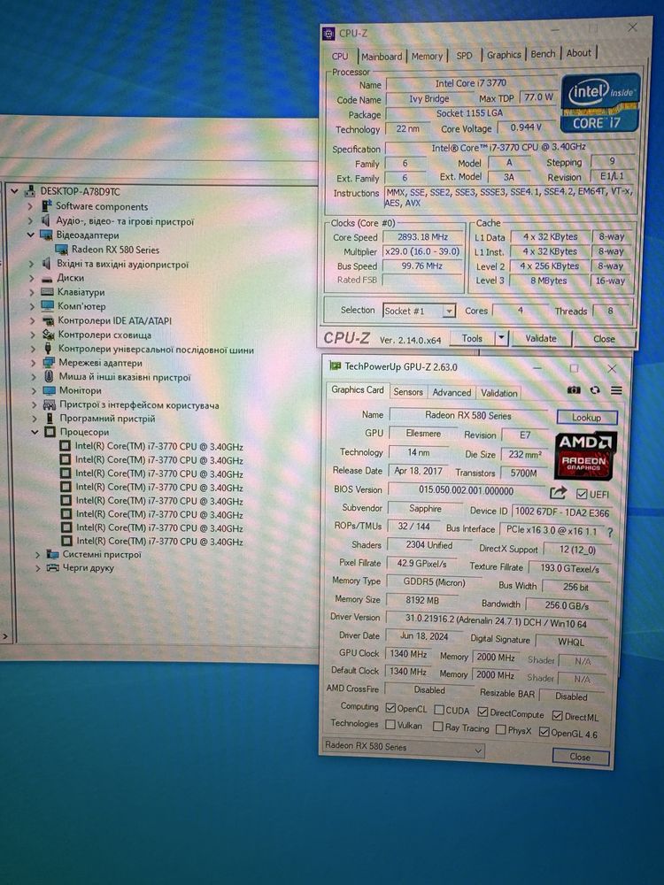Click the Radeon RX 580 Series device icon
This screenshot has height=885, width=664.
click(x=61, y=250)
